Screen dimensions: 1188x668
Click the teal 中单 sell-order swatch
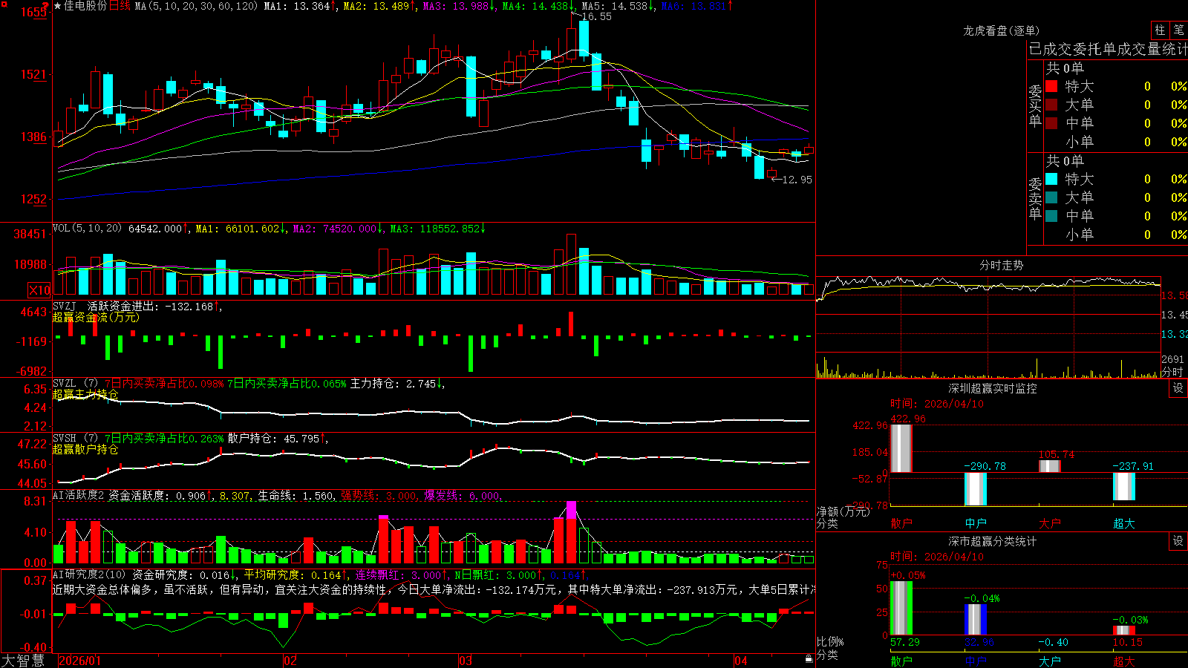(1051, 216)
